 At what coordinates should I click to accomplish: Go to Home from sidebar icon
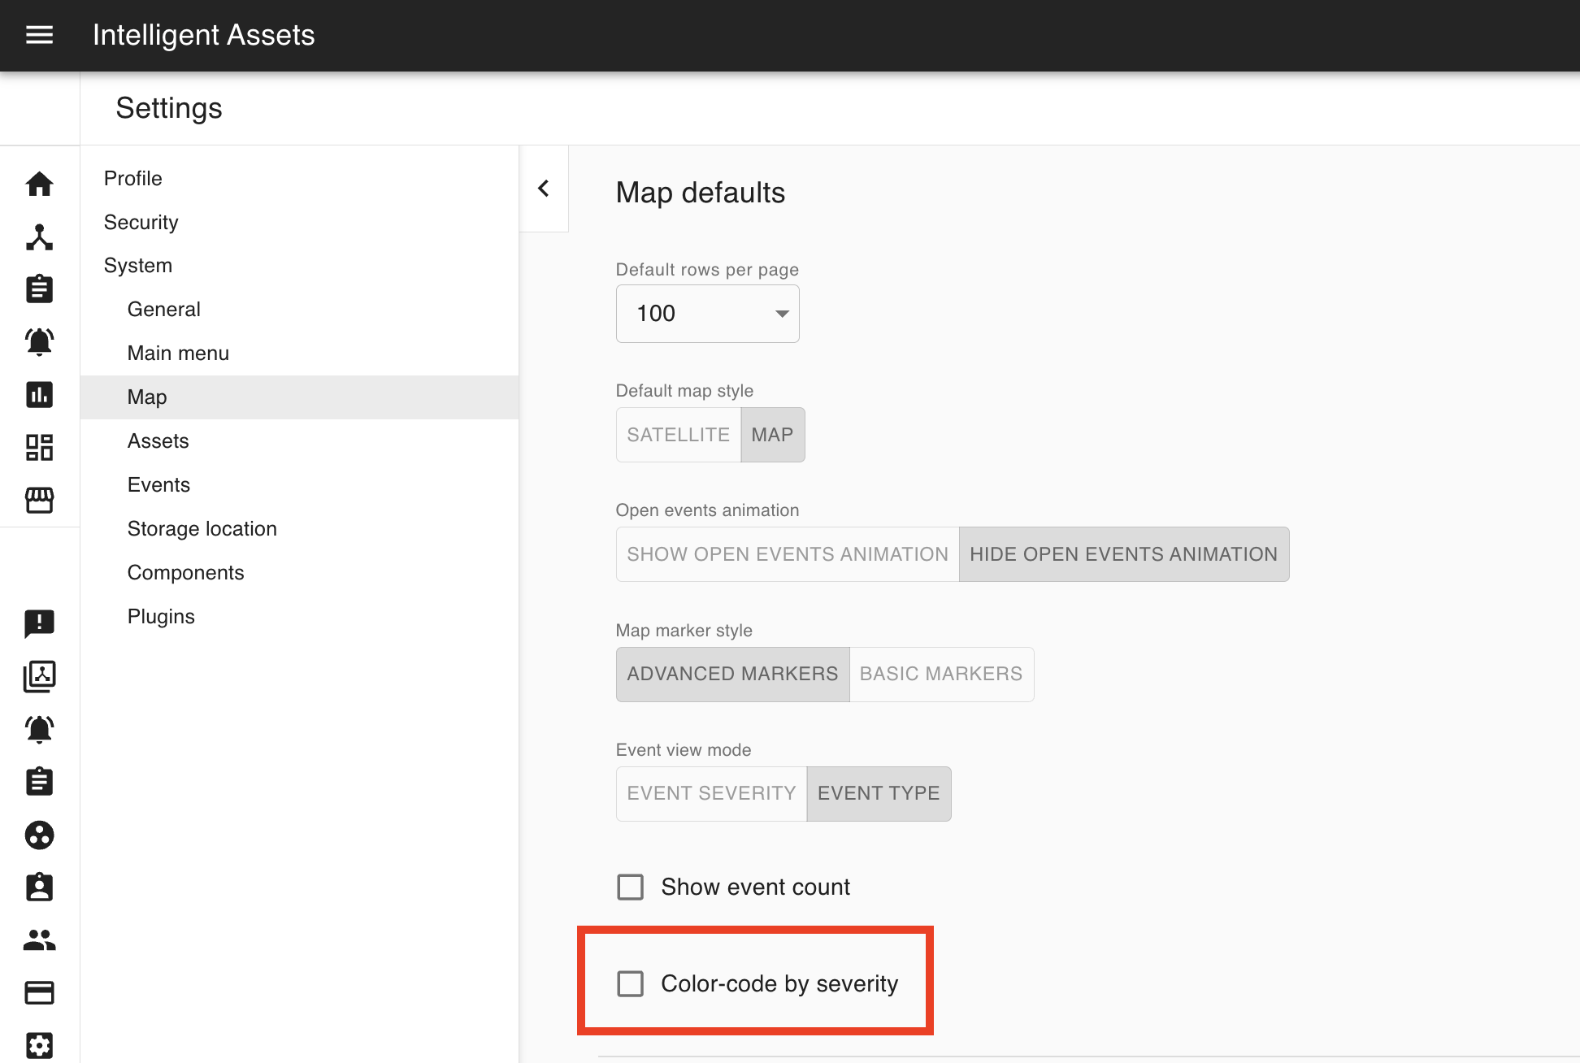[39, 184]
